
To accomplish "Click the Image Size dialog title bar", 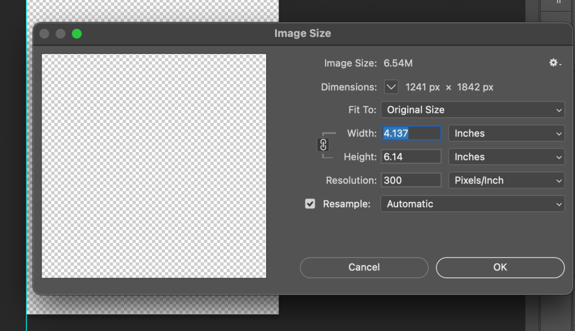I will point(303,34).
